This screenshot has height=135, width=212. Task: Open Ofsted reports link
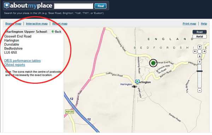(x=14, y=65)
